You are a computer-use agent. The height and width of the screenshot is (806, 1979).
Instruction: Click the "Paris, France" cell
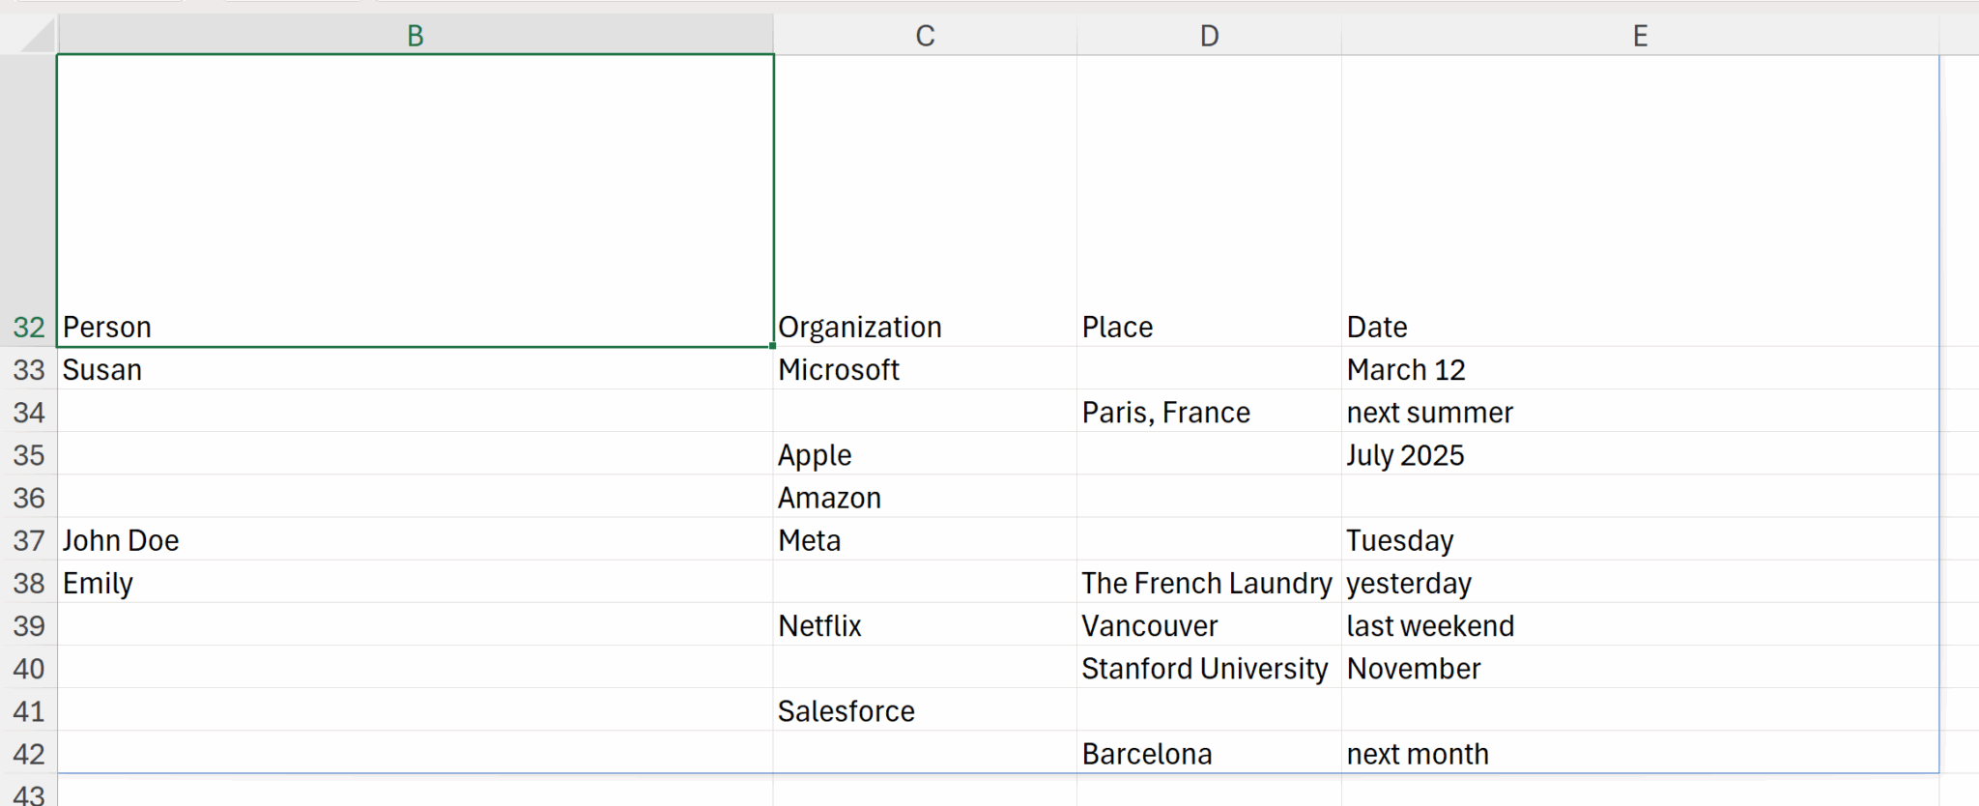point(1209,411)
